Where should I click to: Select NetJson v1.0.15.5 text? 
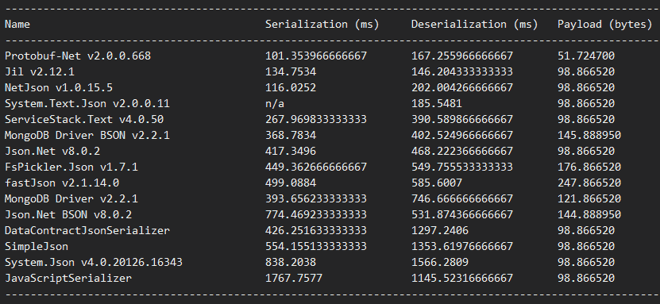59,88
